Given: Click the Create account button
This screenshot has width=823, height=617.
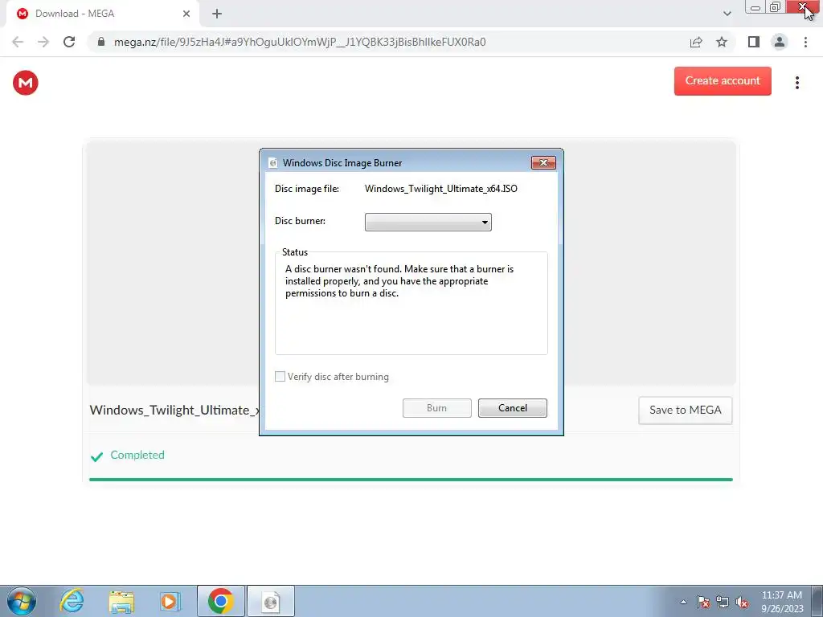Looking at the screenshot, I should 723,81.
